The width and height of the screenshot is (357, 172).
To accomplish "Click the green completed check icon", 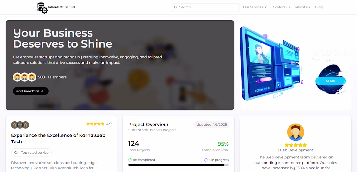I will coord(130,160).
